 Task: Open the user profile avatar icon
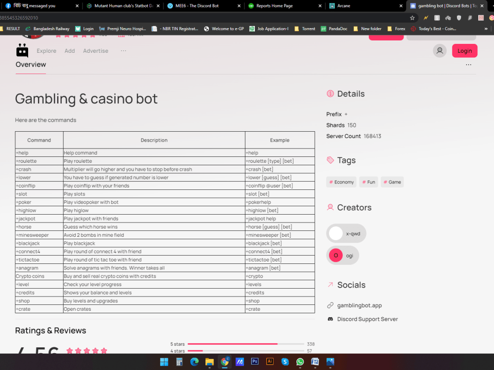440,51
